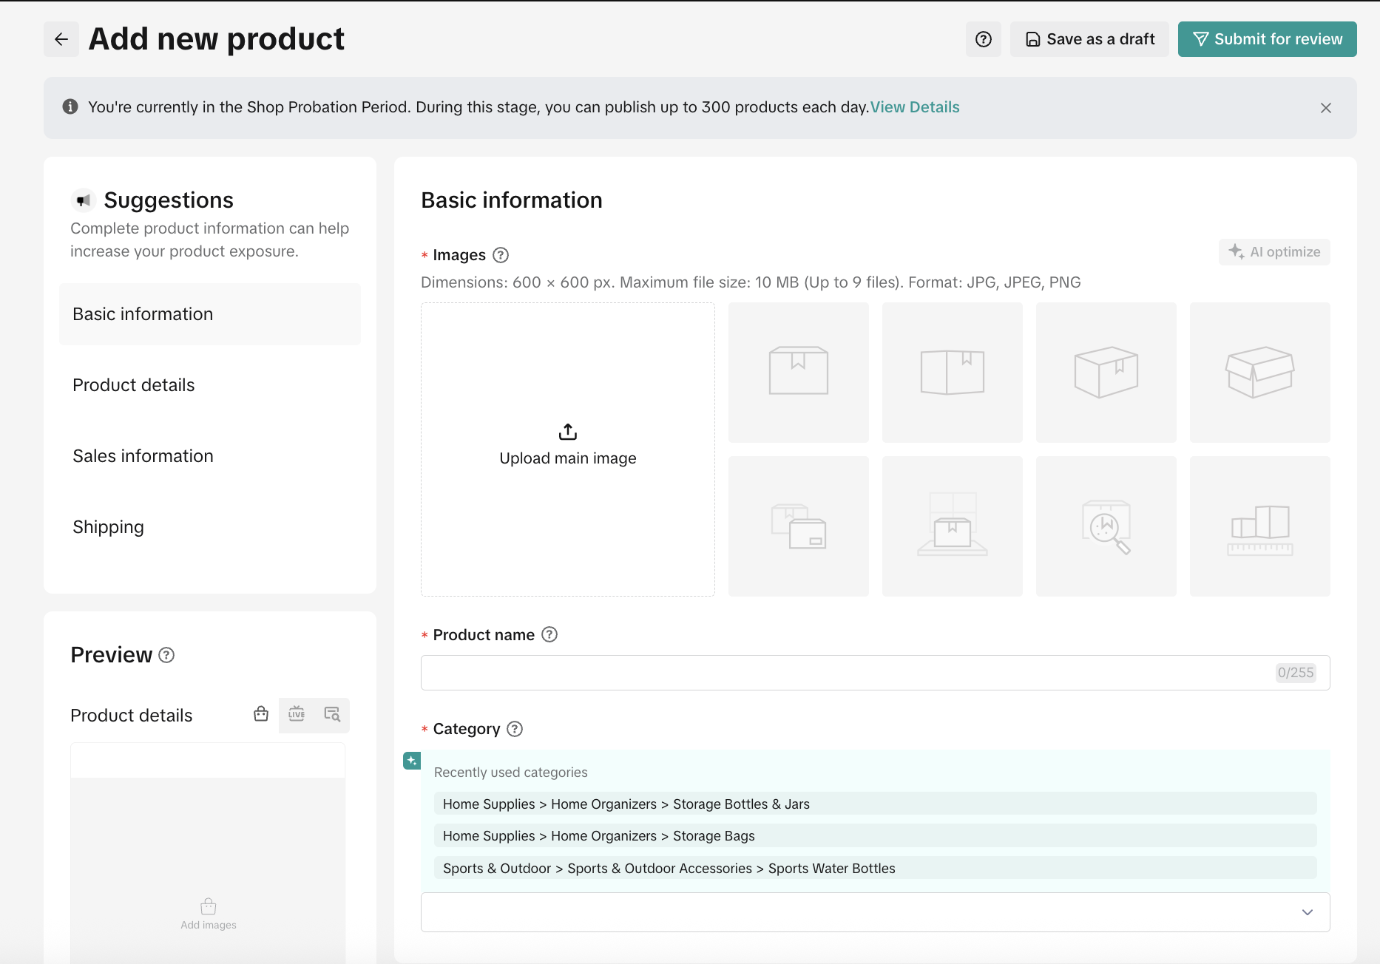The image size is (1380, 964).
Task: Click the Category help icon
Action: tap(515, 729)
